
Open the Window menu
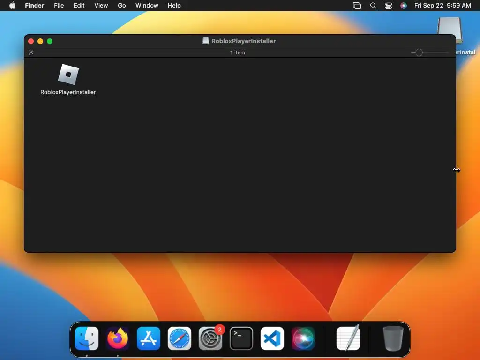click(x=147, y=6)
